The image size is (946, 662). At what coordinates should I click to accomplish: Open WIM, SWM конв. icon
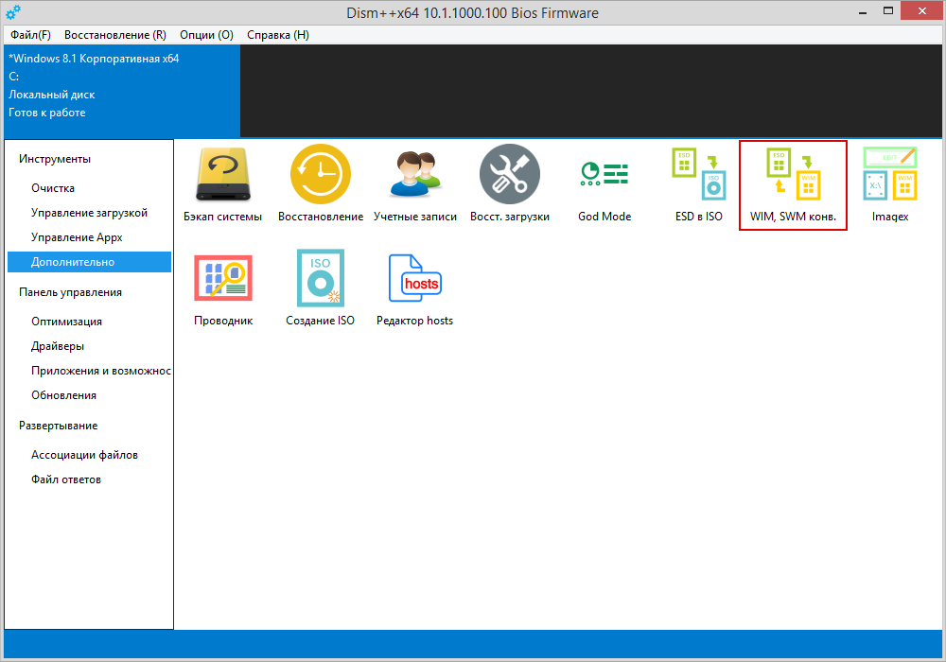[x=794, y=174]
